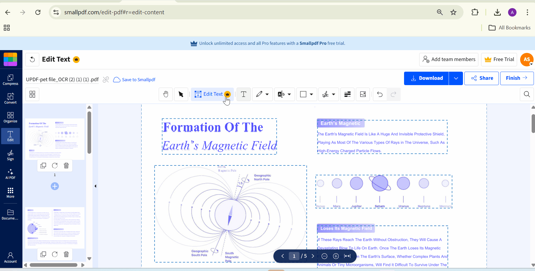Insert an image with the image tool
This screenshot has width=535, height=271.
click(363, 94)
